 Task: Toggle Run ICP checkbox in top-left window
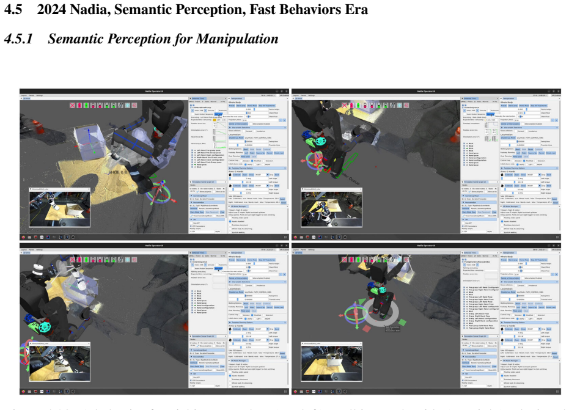(x=191, y=223)
